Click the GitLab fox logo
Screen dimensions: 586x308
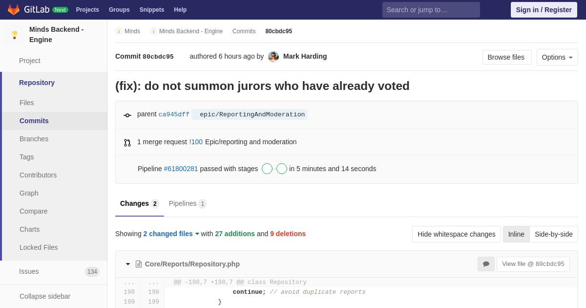coord(14,10)
